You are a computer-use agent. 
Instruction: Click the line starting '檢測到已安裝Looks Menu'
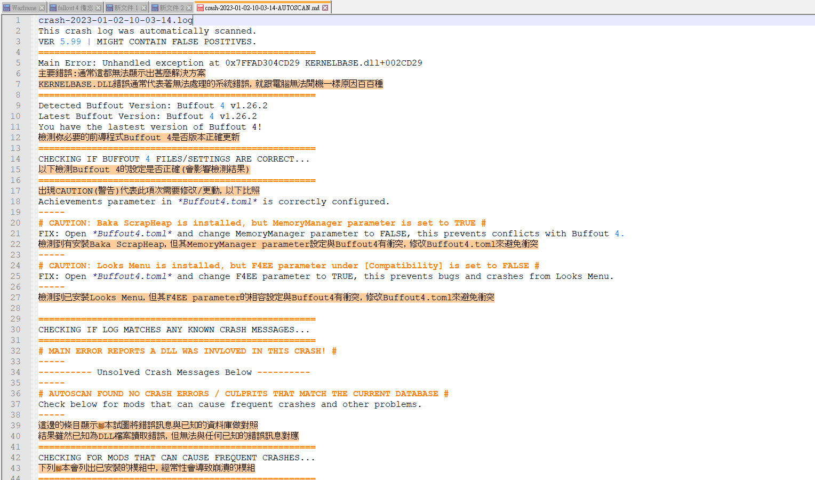[x=266, y=298]
